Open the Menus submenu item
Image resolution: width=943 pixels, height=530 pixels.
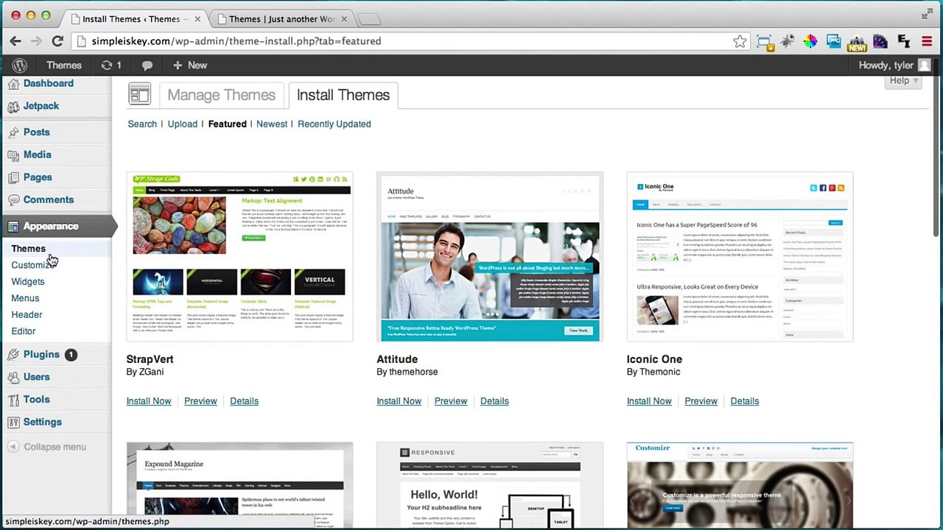[25, 298]
